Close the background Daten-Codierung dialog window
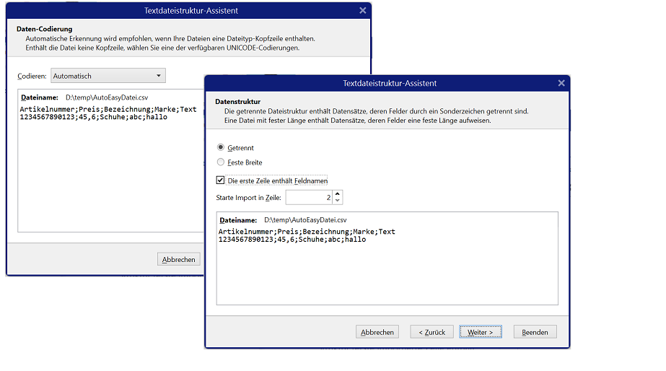666x371 pixels. point(362,11)
